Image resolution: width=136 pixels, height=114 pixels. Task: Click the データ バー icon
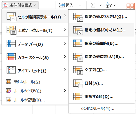[11, 43]
